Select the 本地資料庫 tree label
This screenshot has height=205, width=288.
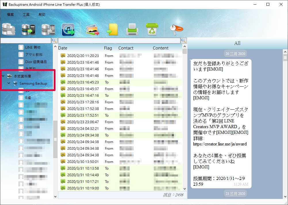pyautogui.click(x=22, y=76)
